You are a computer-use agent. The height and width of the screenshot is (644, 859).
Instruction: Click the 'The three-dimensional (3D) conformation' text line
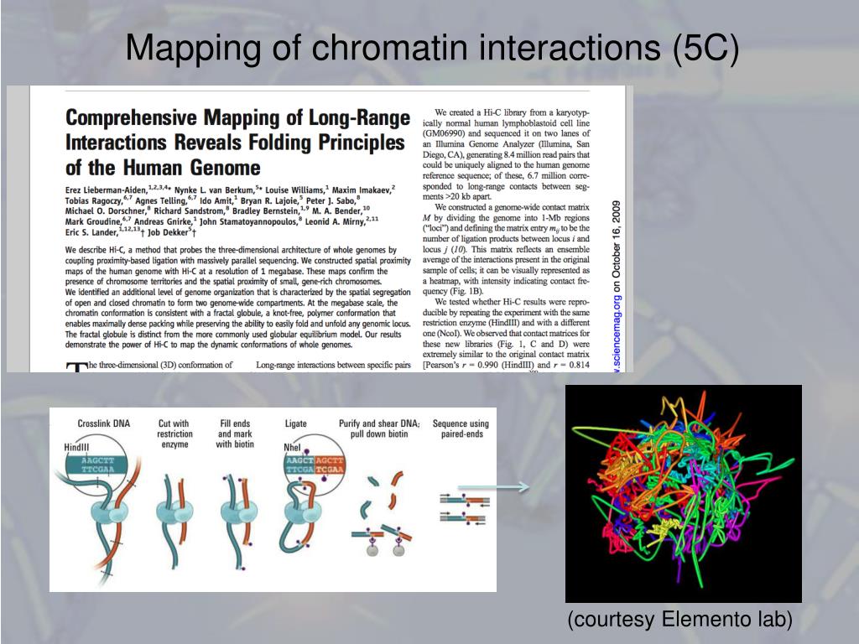click(149, 366)
